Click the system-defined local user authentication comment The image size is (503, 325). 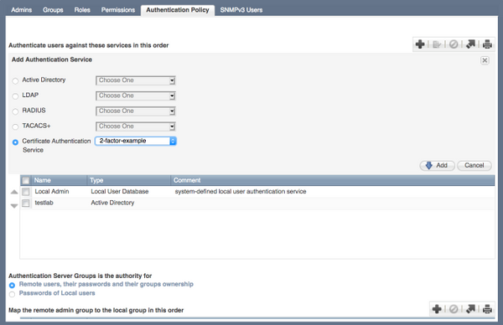click(x=241, y=191)
